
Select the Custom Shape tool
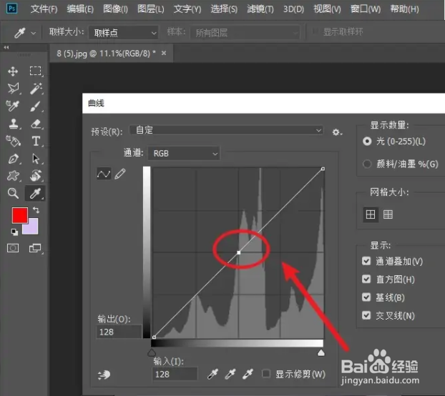tap(13, 176)
